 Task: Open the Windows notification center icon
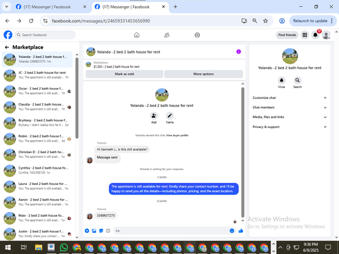pos(328,247)
